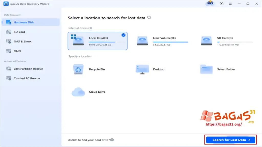
Task: Open the software update download icon
Action: (x=221, y=4)
